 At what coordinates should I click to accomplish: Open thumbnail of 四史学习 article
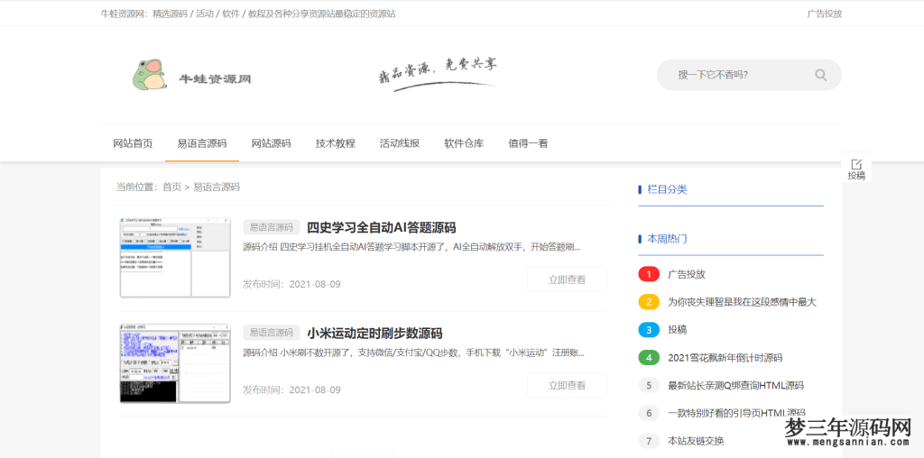click(x=175, y=257)
